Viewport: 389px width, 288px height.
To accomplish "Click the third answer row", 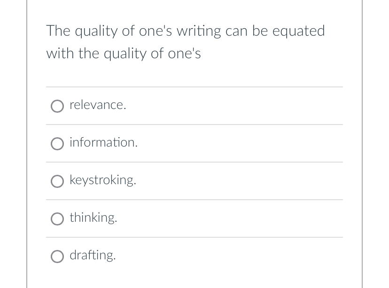I will (194, 180).
